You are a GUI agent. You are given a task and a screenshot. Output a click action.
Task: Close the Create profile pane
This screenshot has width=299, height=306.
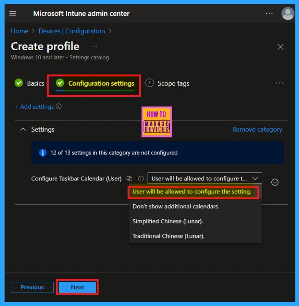pyautogui.click(x=281, y=47)
